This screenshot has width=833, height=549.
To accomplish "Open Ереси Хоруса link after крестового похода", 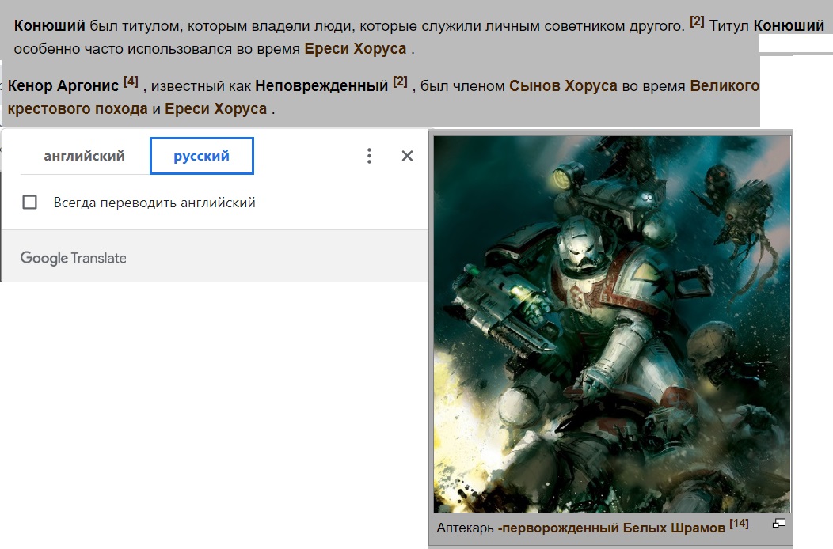I will tap(215, 109).
